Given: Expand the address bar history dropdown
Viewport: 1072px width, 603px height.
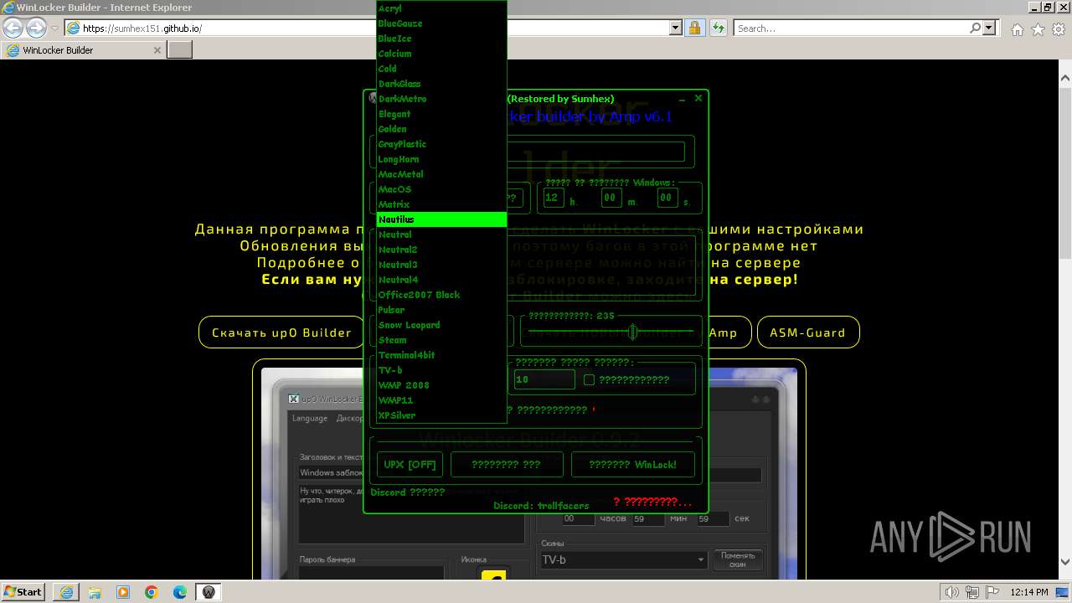Looking at the screenshot, I should (x=676, y=28).
